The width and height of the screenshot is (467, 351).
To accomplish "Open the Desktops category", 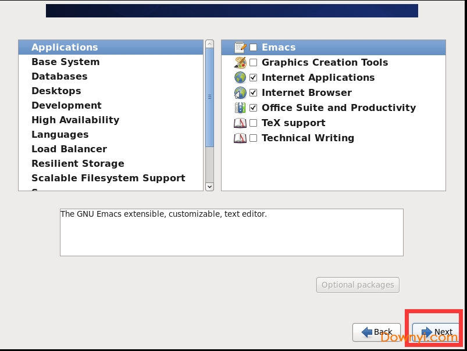I will click(56, 91).
